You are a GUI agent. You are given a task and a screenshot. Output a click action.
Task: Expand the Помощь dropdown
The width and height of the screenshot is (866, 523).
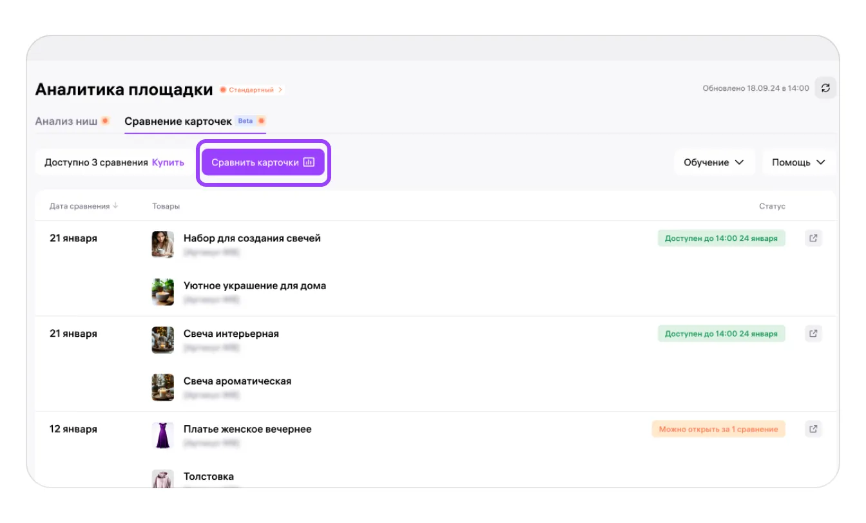point(798,162)
